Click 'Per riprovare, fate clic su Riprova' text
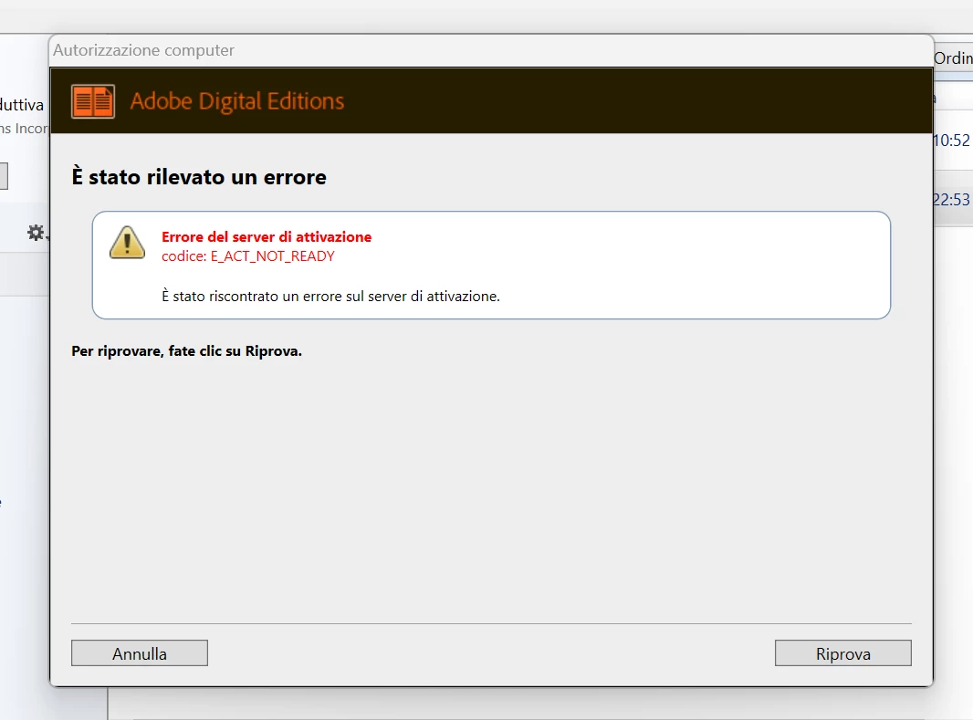The image size is (973, 720). click(x=187, y=351)
